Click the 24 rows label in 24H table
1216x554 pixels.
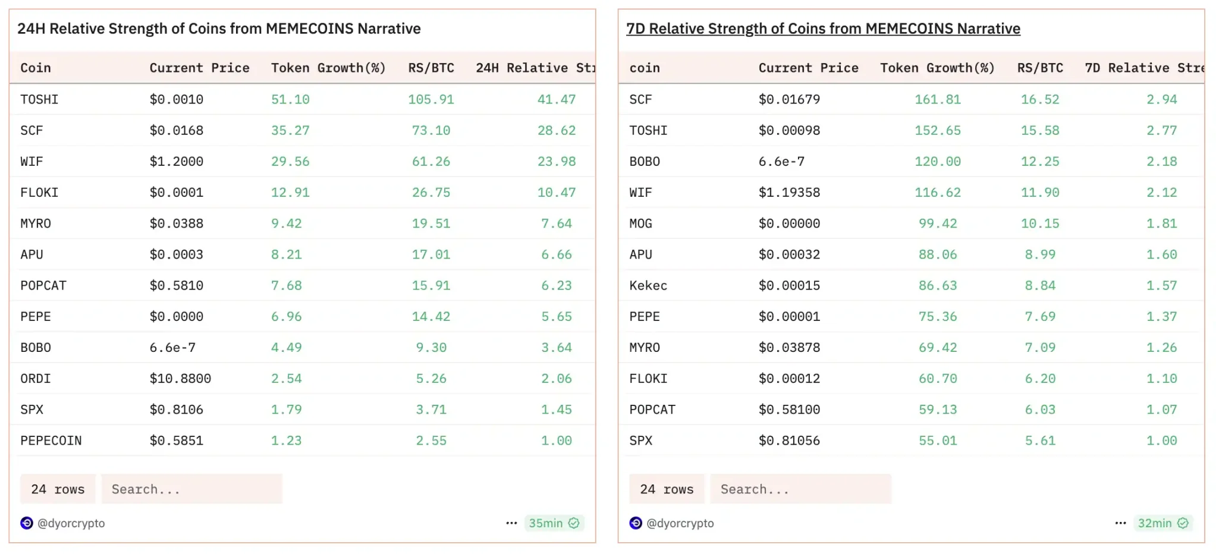[x=58, y=489]
